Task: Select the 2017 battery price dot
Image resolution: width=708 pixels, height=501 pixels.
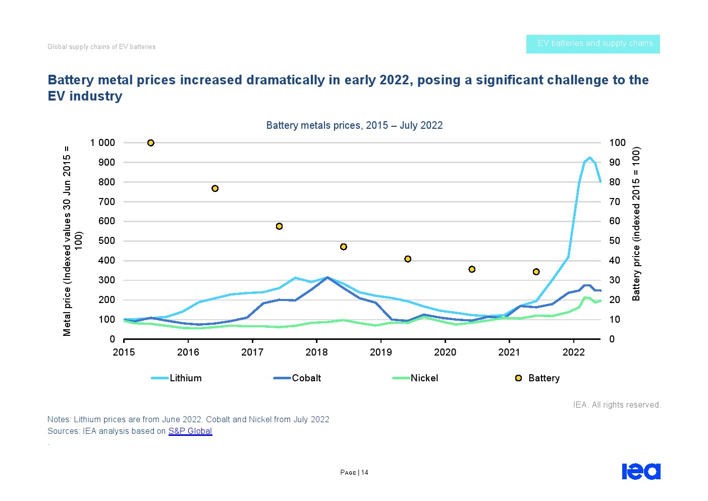Action: click(279, 226)
